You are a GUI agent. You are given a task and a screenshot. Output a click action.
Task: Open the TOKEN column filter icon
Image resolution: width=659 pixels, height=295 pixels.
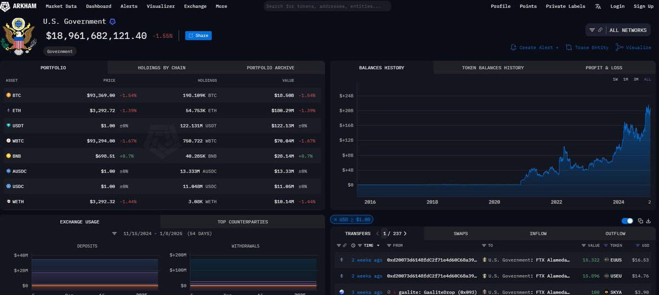[x=606, y=246]
